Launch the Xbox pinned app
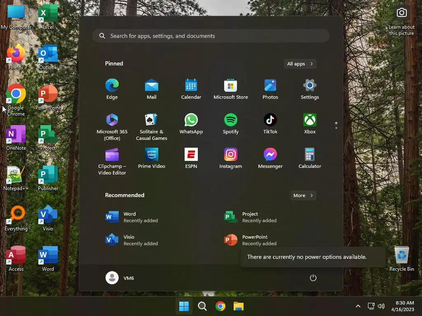 point(310,124)
